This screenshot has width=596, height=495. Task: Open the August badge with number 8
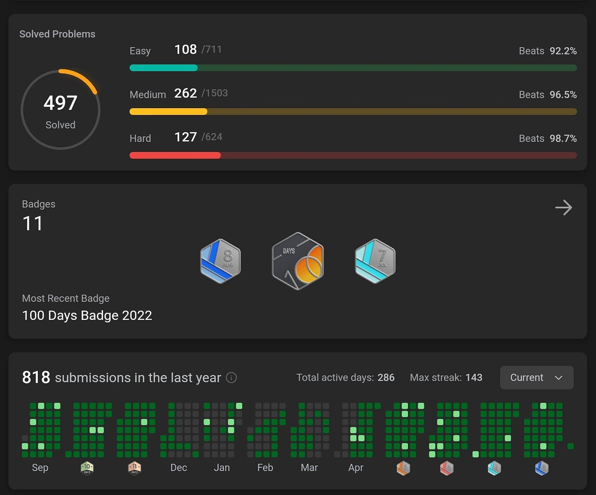point(221,261)
